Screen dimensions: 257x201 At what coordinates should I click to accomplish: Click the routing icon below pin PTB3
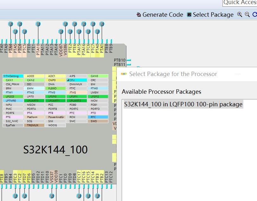[97, 196]
